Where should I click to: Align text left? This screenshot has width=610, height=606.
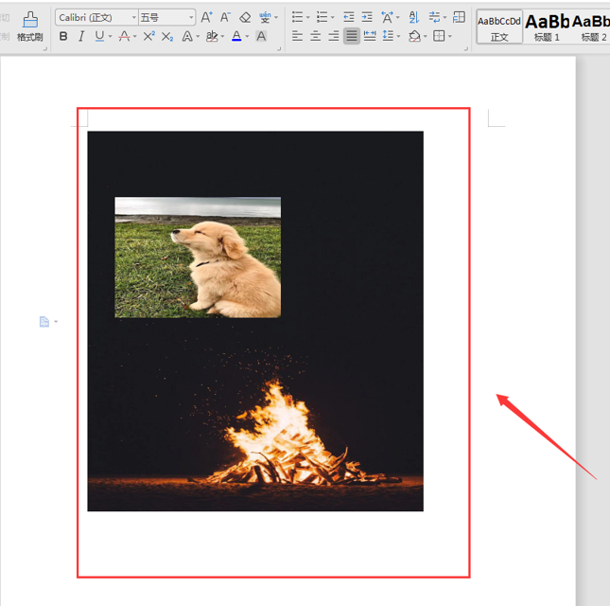tap(298, 36)
